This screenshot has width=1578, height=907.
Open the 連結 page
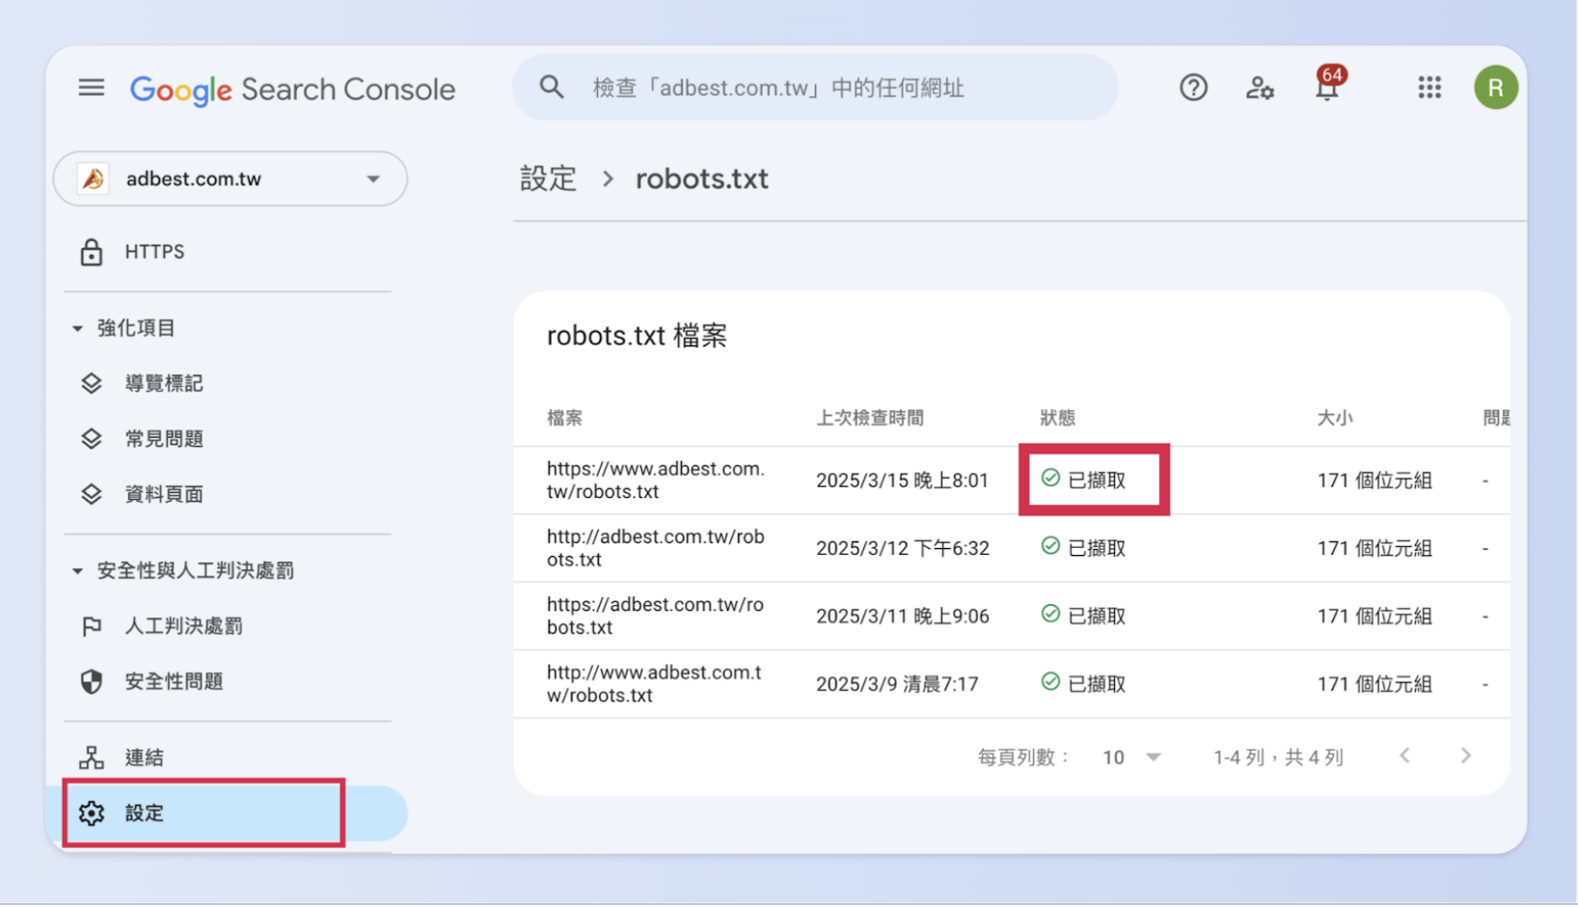point(144,757)
